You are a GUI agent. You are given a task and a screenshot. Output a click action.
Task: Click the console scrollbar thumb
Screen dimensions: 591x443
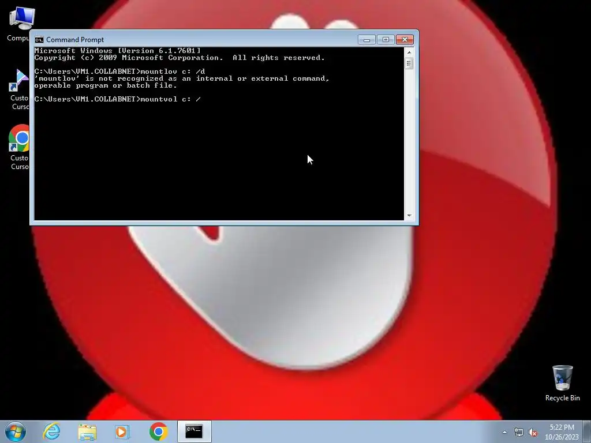pos(409,63)
